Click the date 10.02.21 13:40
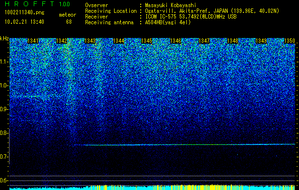The image size is (299, 190). (24, 22)
